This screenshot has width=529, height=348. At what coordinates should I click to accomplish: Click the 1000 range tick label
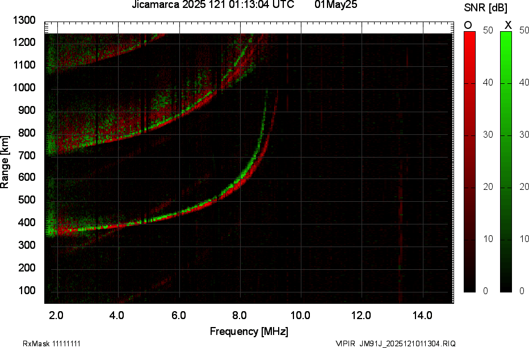(x=24, y=88)
